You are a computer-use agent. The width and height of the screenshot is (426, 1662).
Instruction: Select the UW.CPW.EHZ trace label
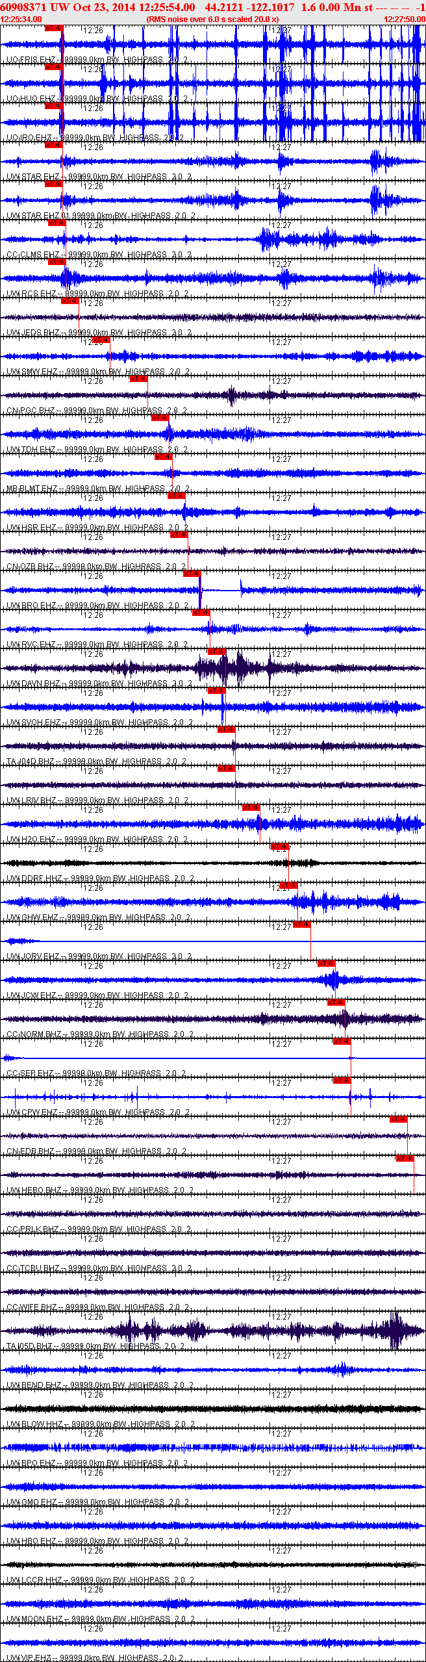(98, 1112)
